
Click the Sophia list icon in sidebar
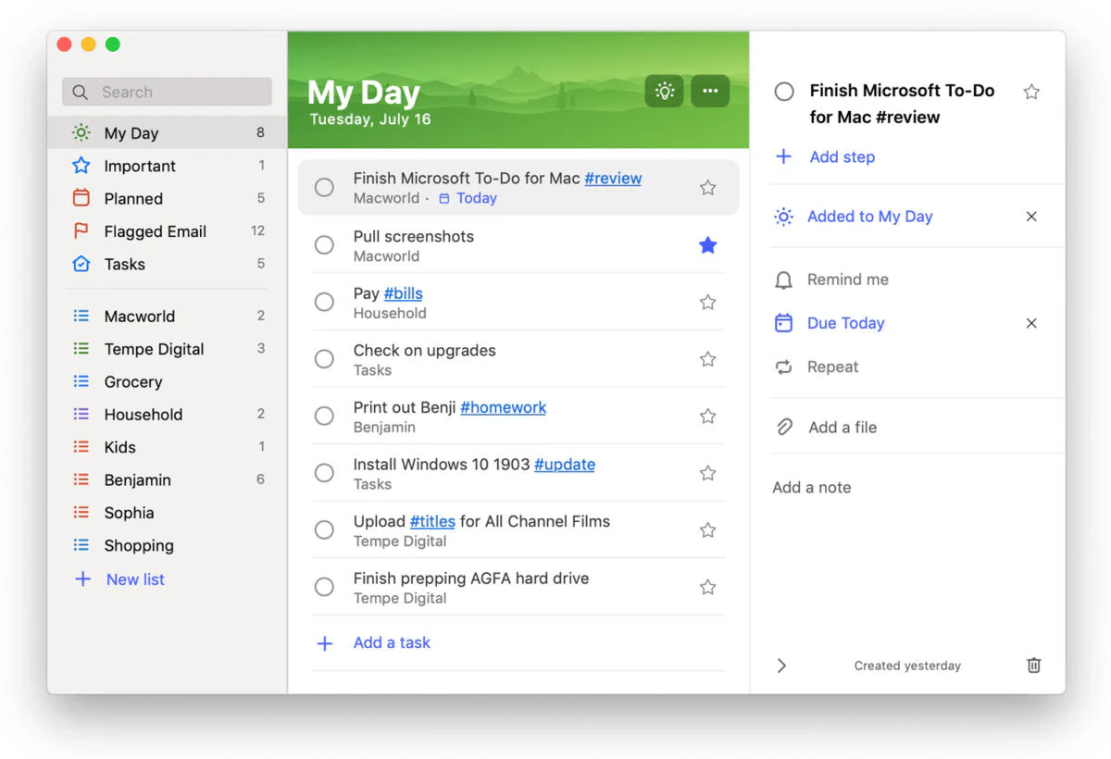click(x=81, y=513)
